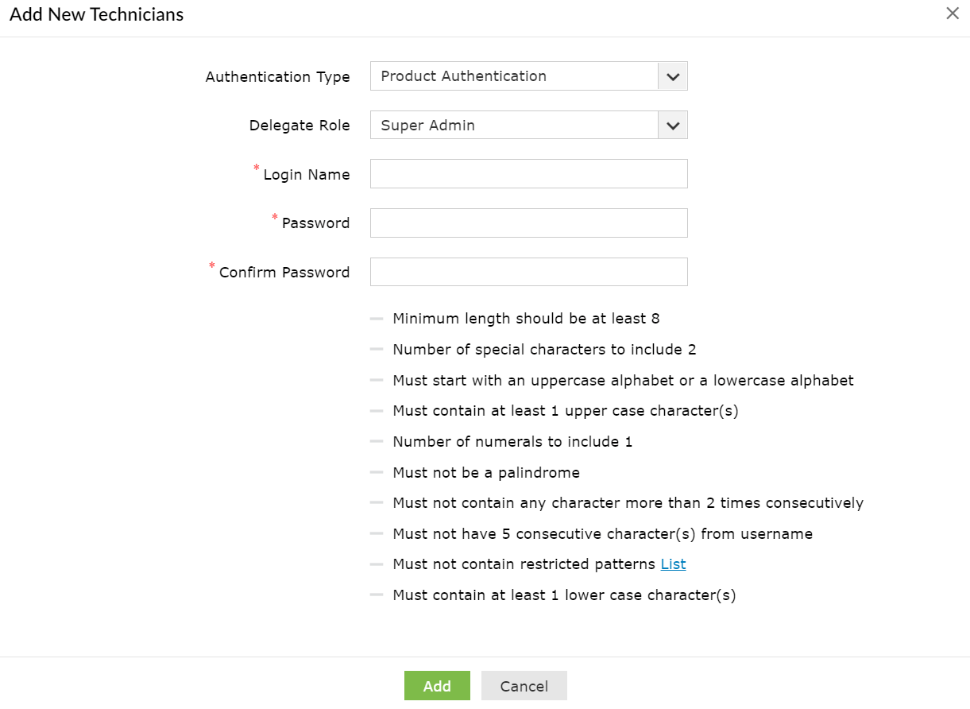Click the dash icon beside username characters rule

click(377, 534)
